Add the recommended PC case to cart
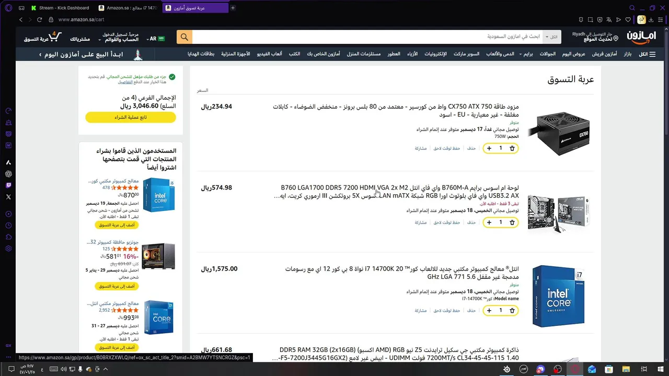Image resolution: width=669 pixels, height=376 pixels. (117, 286)
